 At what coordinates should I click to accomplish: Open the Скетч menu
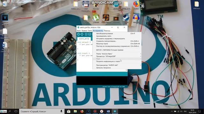click(90, 31)
